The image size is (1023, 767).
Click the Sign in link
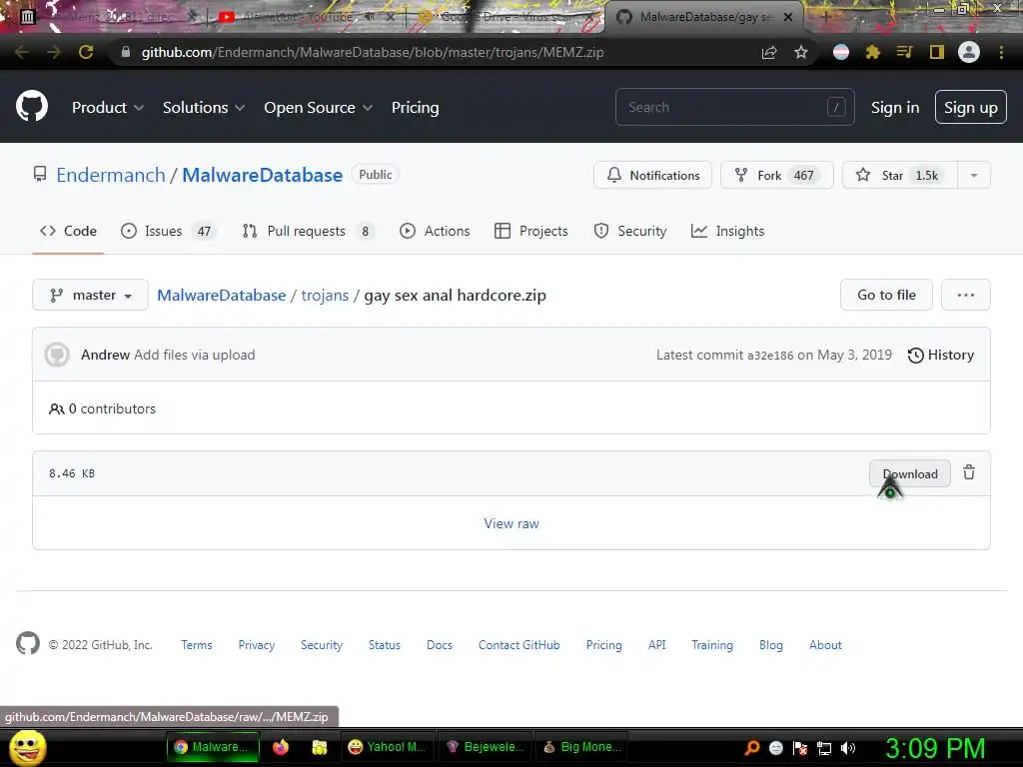coord(894,108)
